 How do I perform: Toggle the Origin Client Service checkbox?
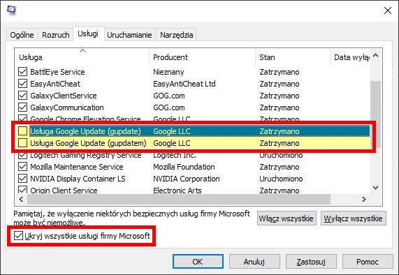22,190
